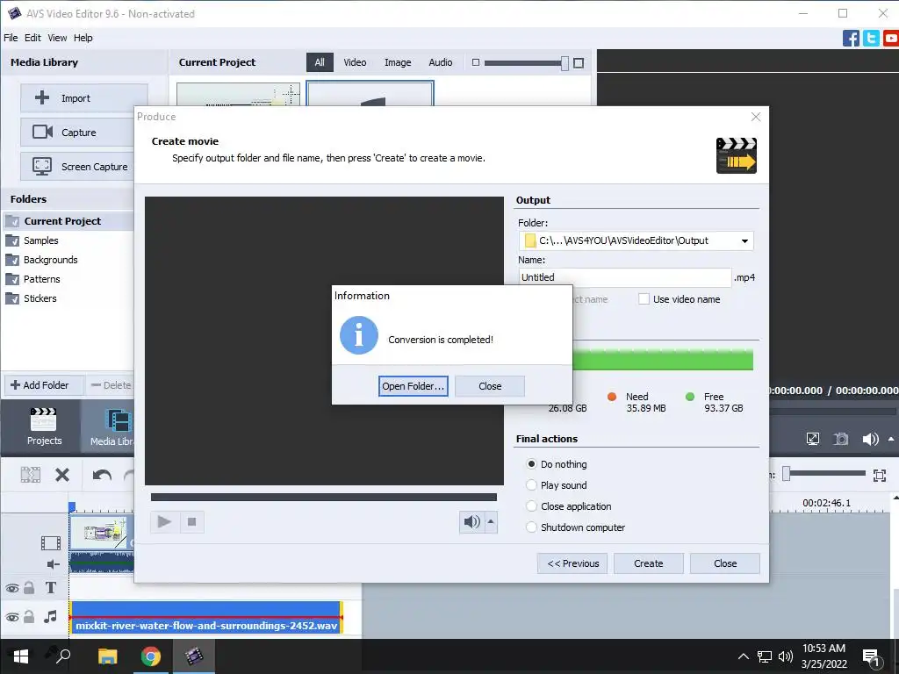The height and width of the screenshot is (674, 899).
Task: Open File Explorer from taskbar
Action: click(x=107, y=656)
